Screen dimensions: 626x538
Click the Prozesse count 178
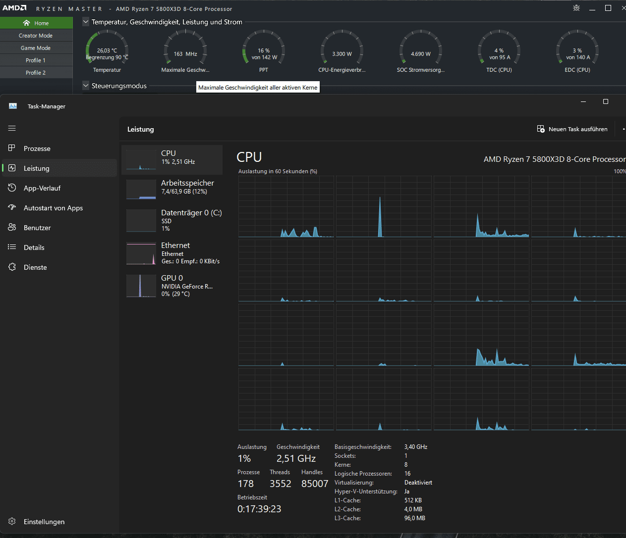click(x=245, y=484)
